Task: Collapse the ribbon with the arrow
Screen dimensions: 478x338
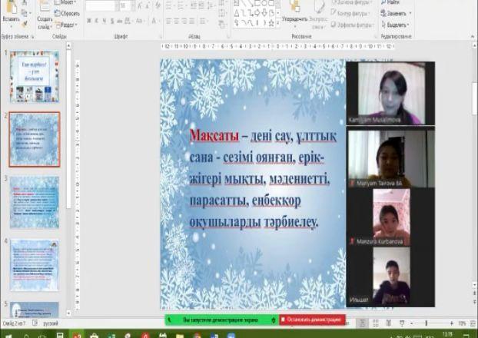Action: 473,37
